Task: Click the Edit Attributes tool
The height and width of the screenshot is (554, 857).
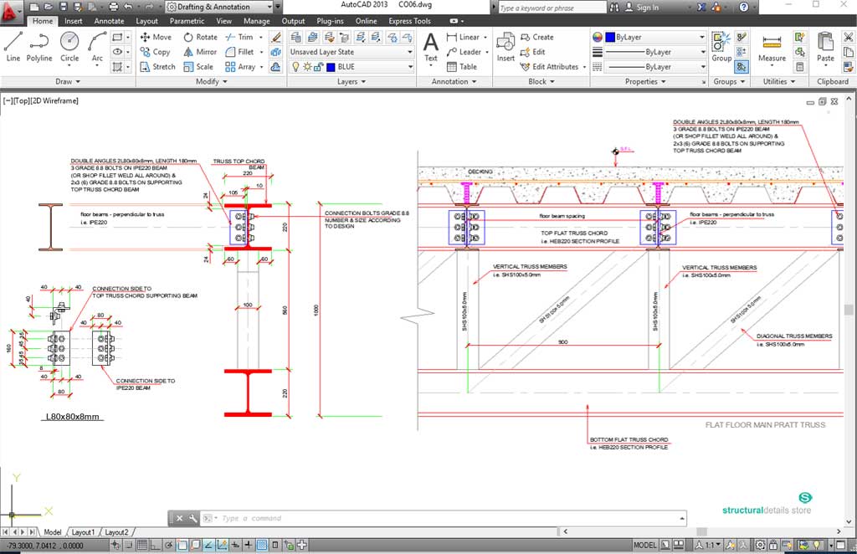Action: click(x=549, y=67)
